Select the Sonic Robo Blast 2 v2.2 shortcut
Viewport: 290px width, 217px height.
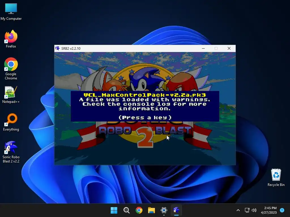coord(11,152)
